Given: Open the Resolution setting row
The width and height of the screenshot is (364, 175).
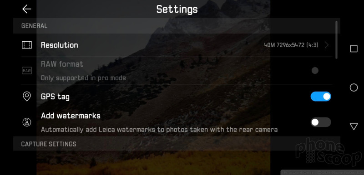Looking at the screenshot, I should (177, 45).
